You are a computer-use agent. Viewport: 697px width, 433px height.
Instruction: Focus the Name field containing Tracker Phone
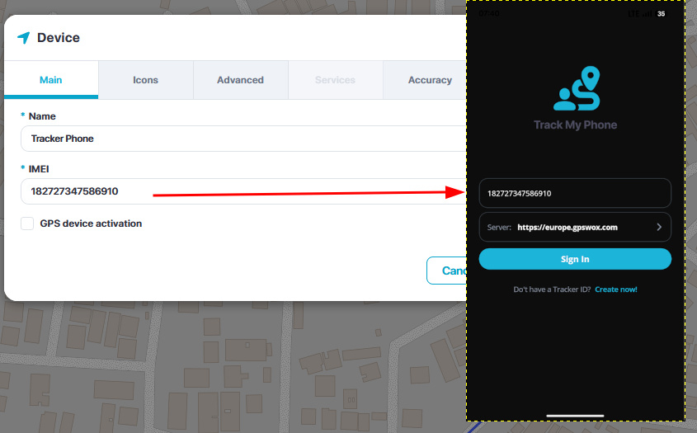[239, 139]
